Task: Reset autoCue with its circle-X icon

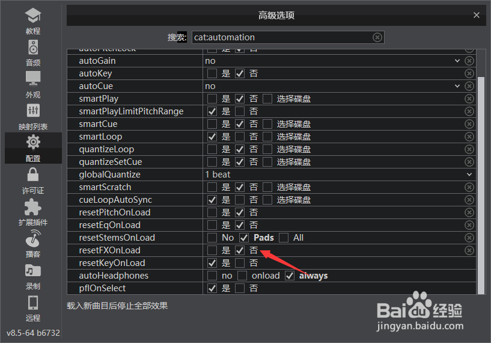Action: (x=469, y=86)
